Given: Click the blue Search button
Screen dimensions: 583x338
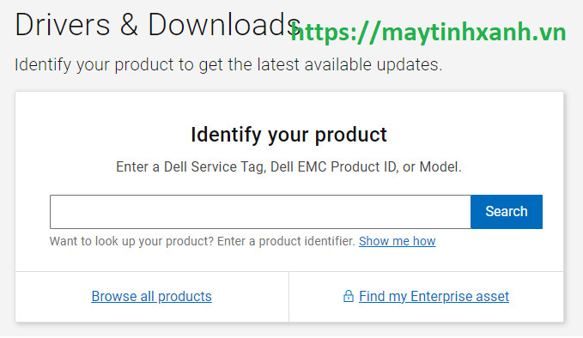Looking at the screenshot, I should tap(506, 211).
